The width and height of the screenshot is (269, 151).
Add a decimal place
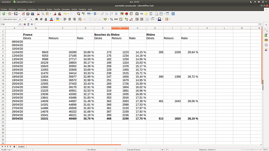pyautogui.click(x=126, y=19)
